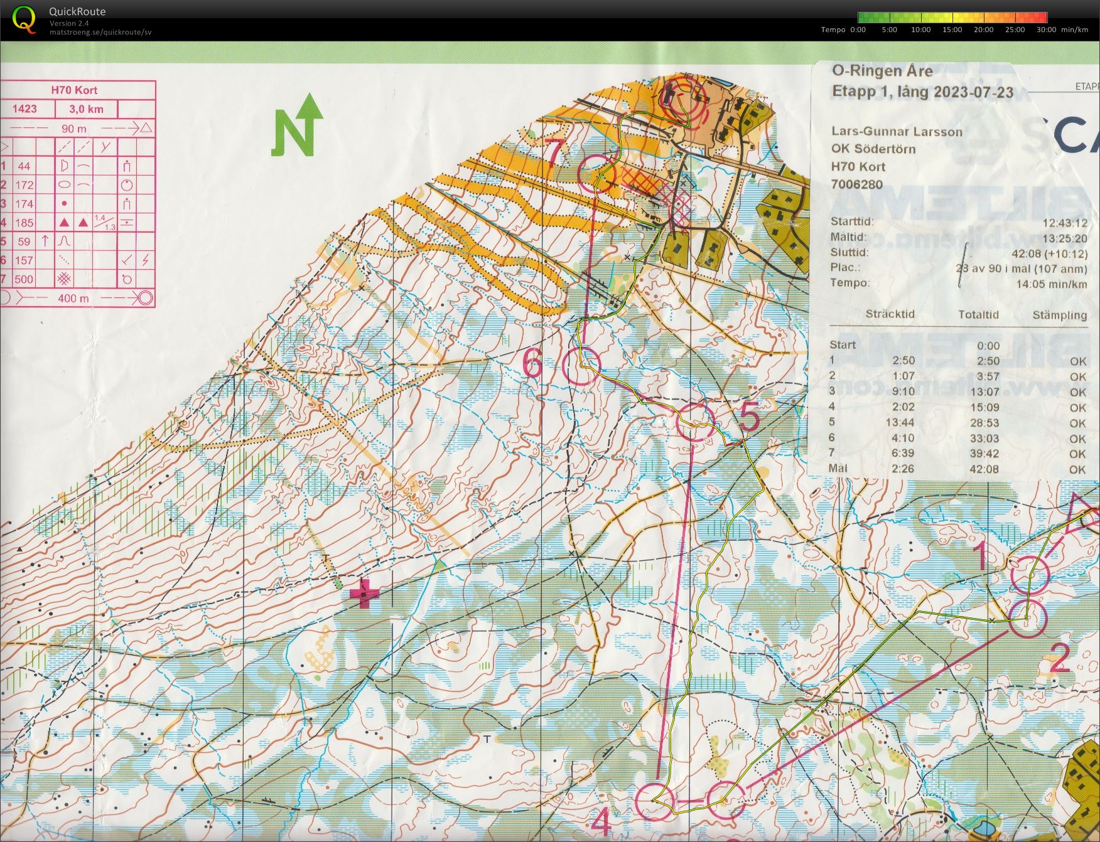Click the 'Mål' row split 2:26
The width and height of the screenshot is (1100, 842).
903,468
